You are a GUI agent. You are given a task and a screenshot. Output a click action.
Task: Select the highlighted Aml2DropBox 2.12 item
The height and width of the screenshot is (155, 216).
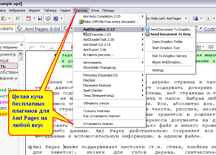[109, 29]
